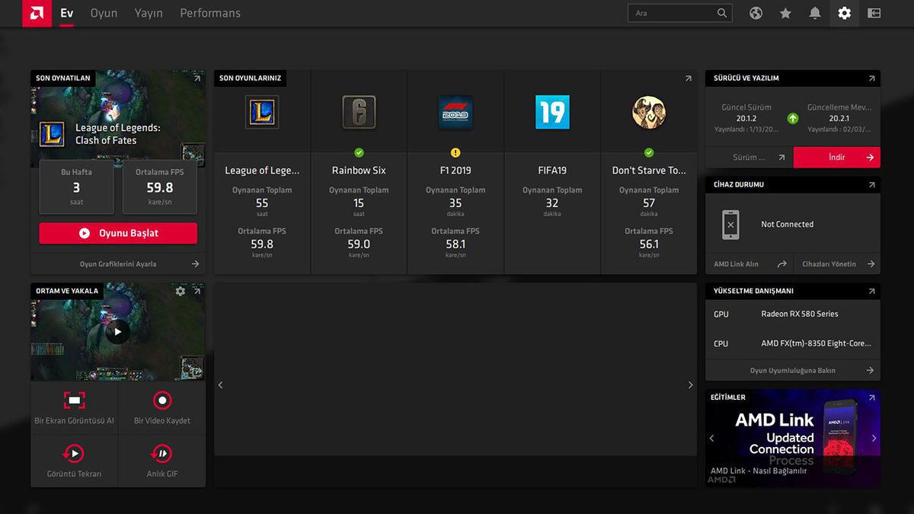Play the League of Legends capture video

point(117,331)
